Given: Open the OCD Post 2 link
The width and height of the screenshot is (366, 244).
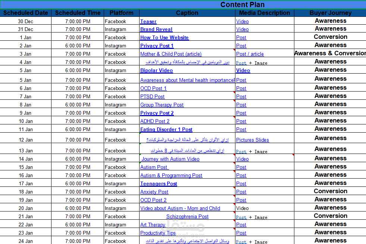Looking at the screenshot, I should (153, 200).
